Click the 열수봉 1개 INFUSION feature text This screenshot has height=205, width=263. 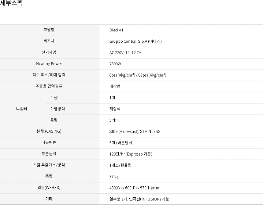click(139, 199)
